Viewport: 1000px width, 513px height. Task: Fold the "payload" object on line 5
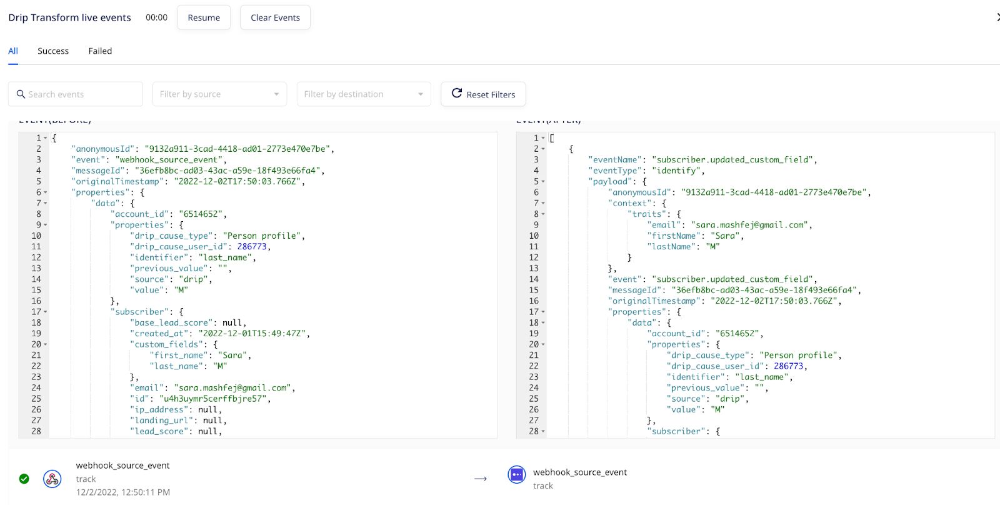tap(543, 181)
